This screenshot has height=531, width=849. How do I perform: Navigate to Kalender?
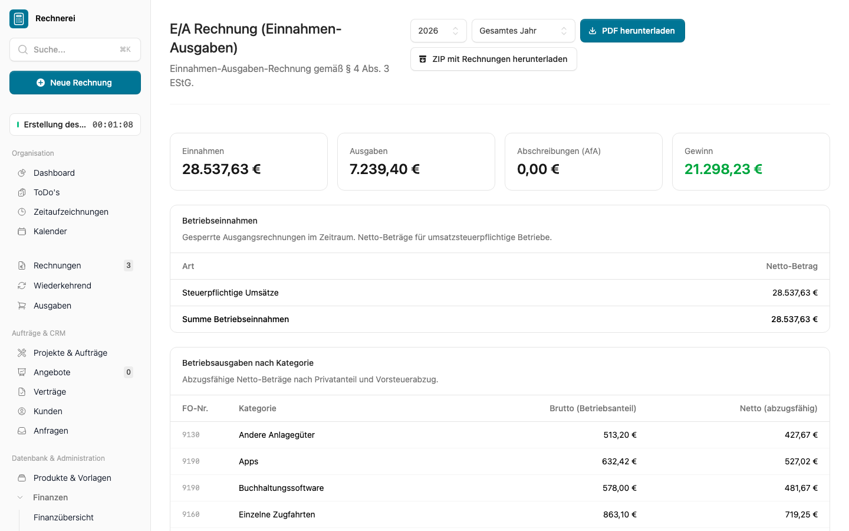pyautogui.click(x=75, y=231)
